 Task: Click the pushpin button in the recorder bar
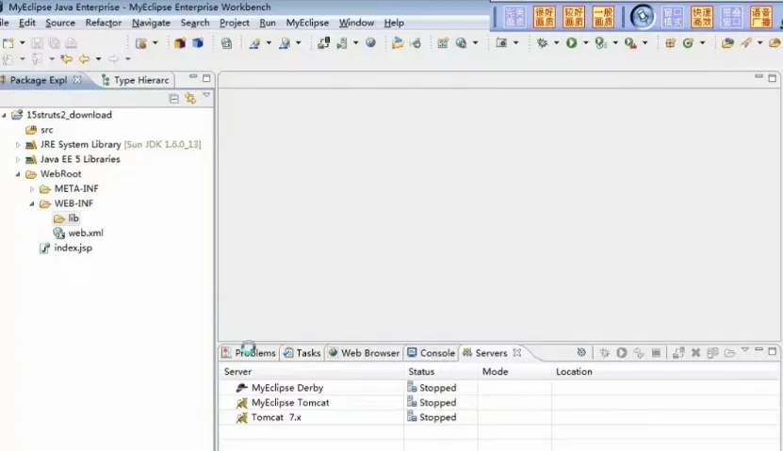[x=642, y=16]
